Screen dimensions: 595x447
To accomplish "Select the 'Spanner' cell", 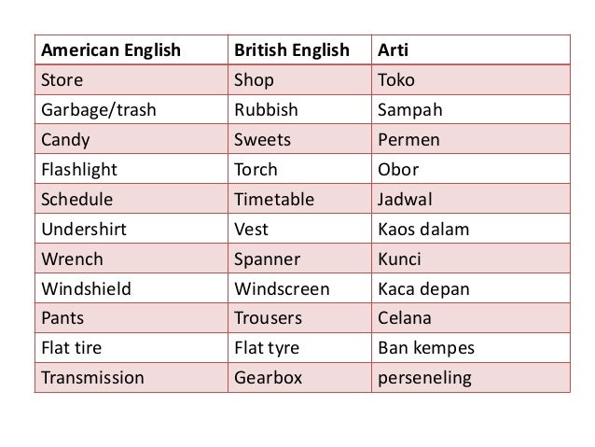I will pyautogui.click(x=268, y=258).
